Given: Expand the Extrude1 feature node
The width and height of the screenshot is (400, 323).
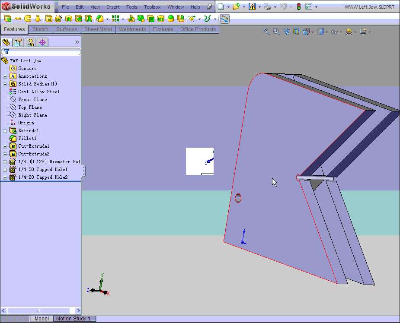Looking at the screenshot, I should pos(5,131).
